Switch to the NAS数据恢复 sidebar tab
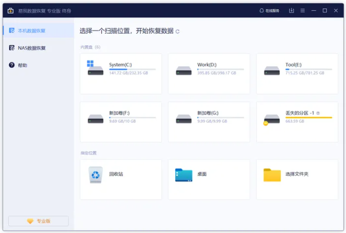Image resolution: width=346 pixels, height=233 pixels. 32,48
